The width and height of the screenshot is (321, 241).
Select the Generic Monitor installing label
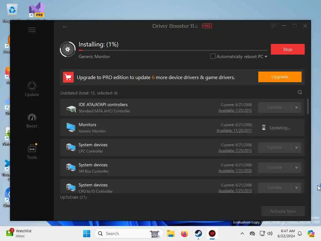pyautogui.click(x=94, y=56)
